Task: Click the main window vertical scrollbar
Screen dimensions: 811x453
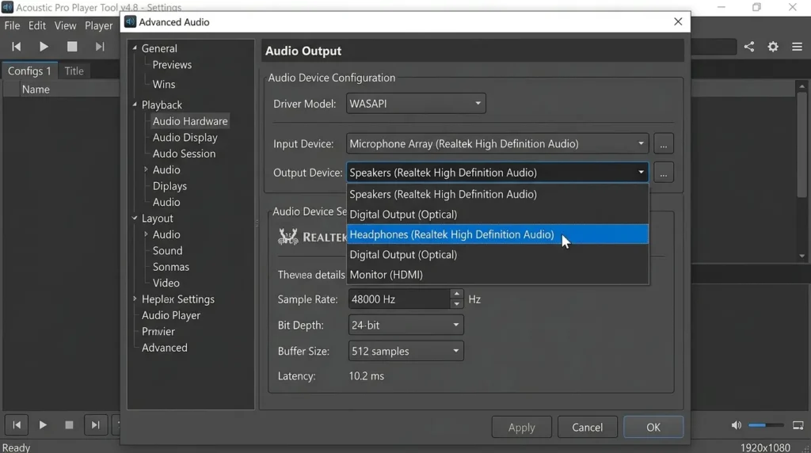Action: 801,170
